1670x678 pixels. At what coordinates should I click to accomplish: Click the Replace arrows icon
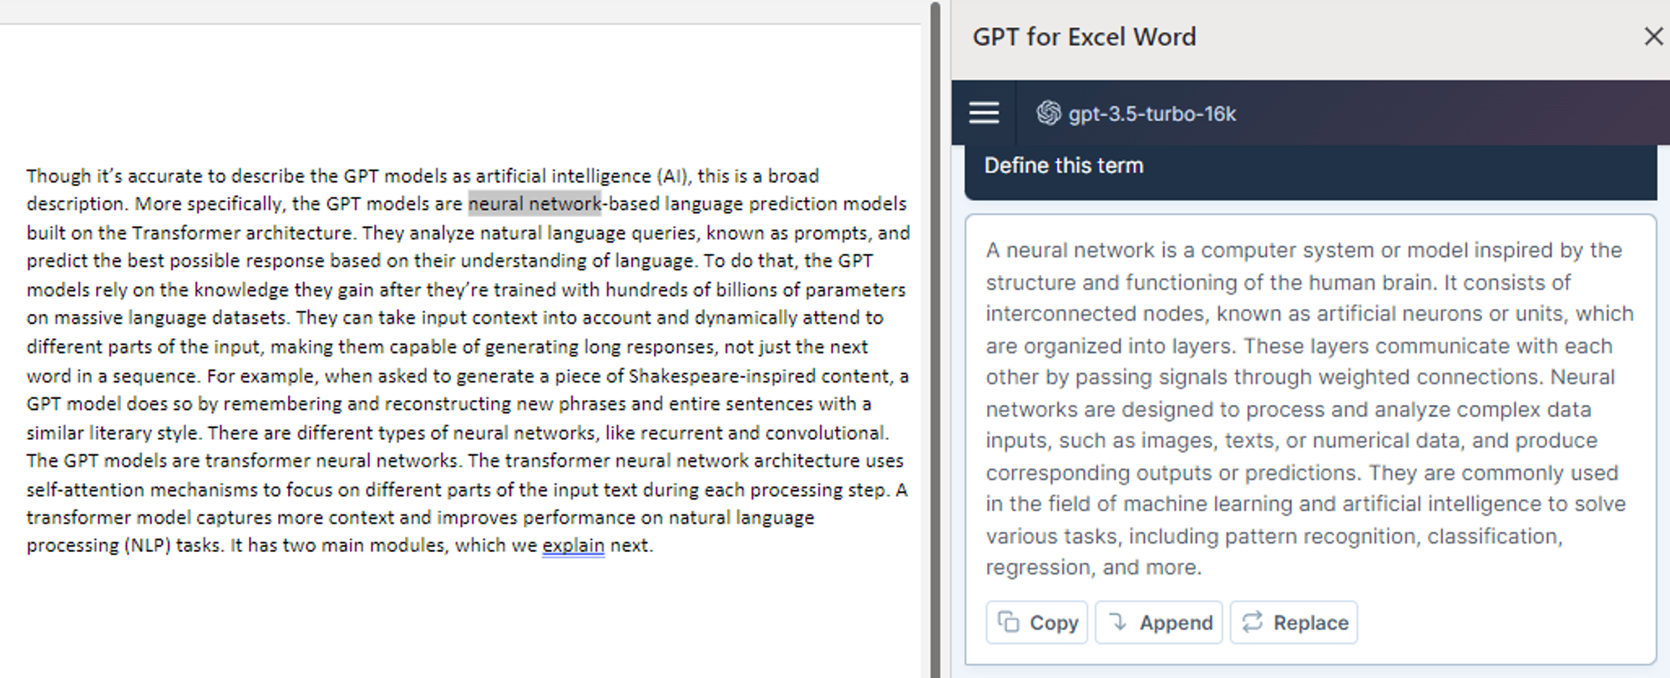click(x=1252, y=622)
